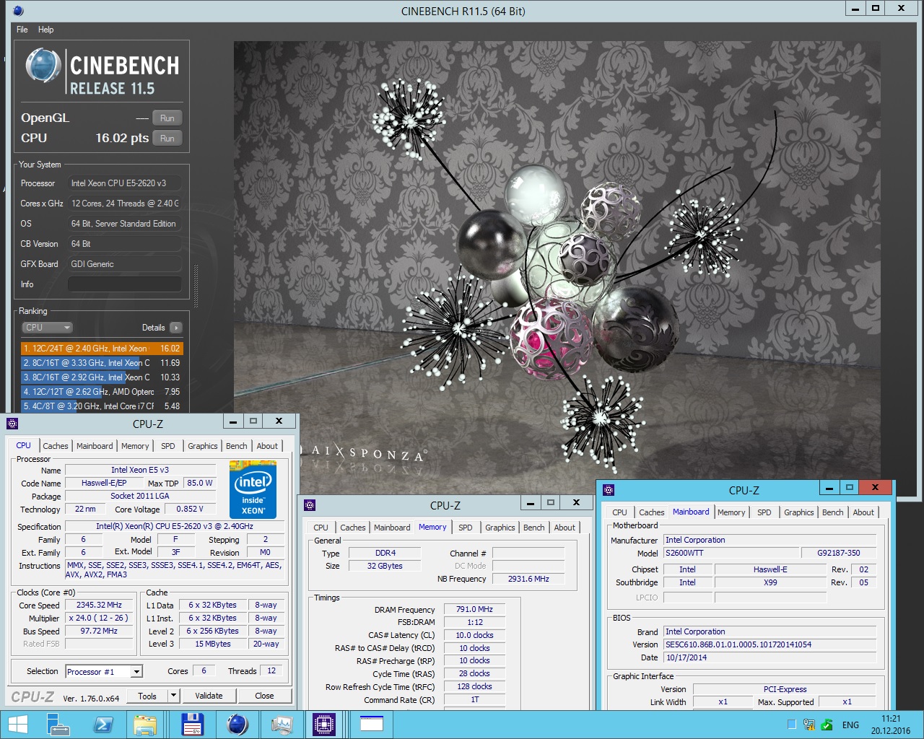Open About tab in Memory CPU-Z window
Screen dimensions: 924x739
pos(565,528)
